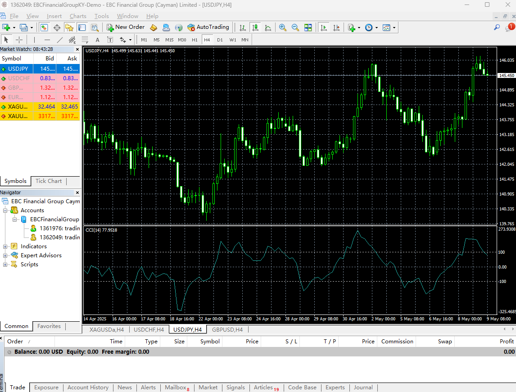Select the Crosshair tool
This screenshot has width=516, height=392.
19,40
